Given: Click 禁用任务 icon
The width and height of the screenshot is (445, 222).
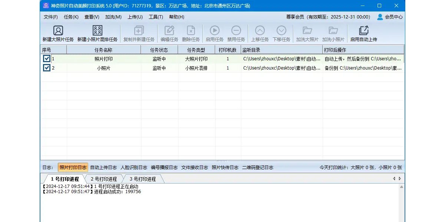Looking at the screenshot, I should tap(236, 31).
